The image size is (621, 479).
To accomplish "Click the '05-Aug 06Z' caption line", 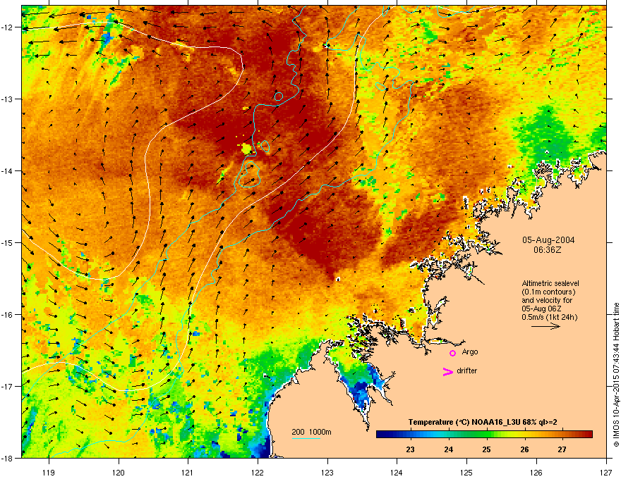I will tap(541, 309).
